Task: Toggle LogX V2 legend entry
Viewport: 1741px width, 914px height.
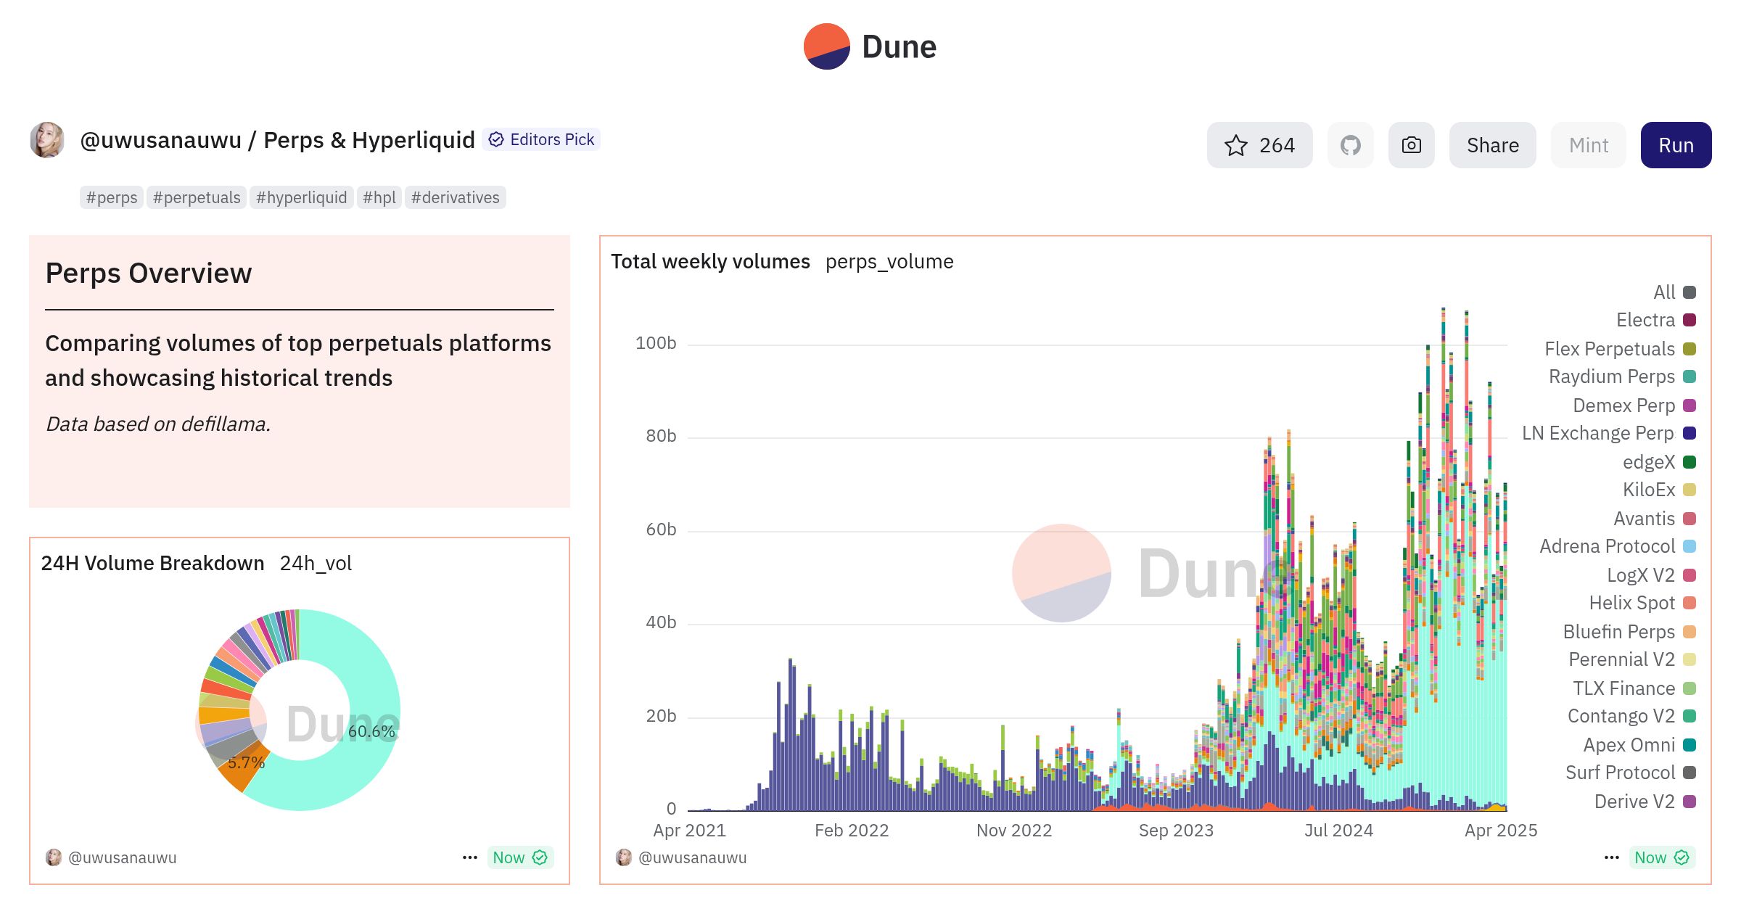Action: click(1651, 575)
